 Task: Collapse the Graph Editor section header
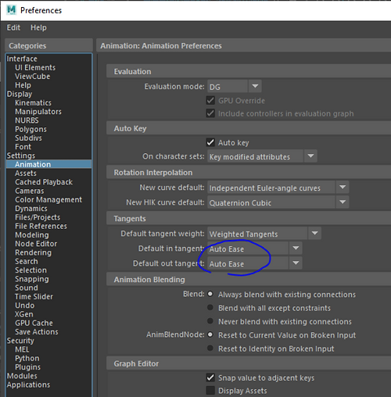point(249,363)
